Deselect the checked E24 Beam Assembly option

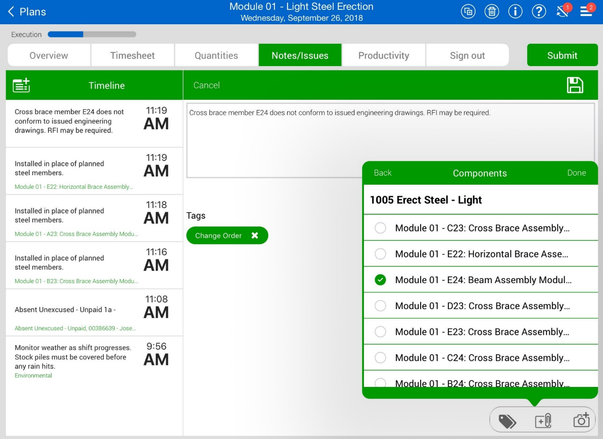pyautogui.click(x=380, y=280)
